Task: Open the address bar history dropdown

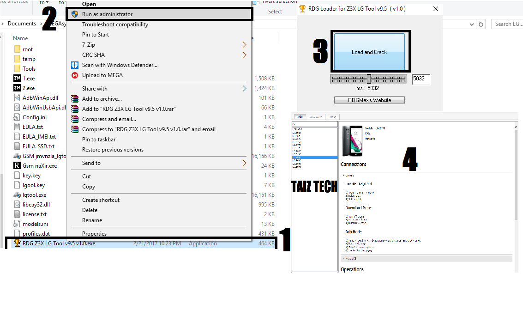Action: click(472, 24)
